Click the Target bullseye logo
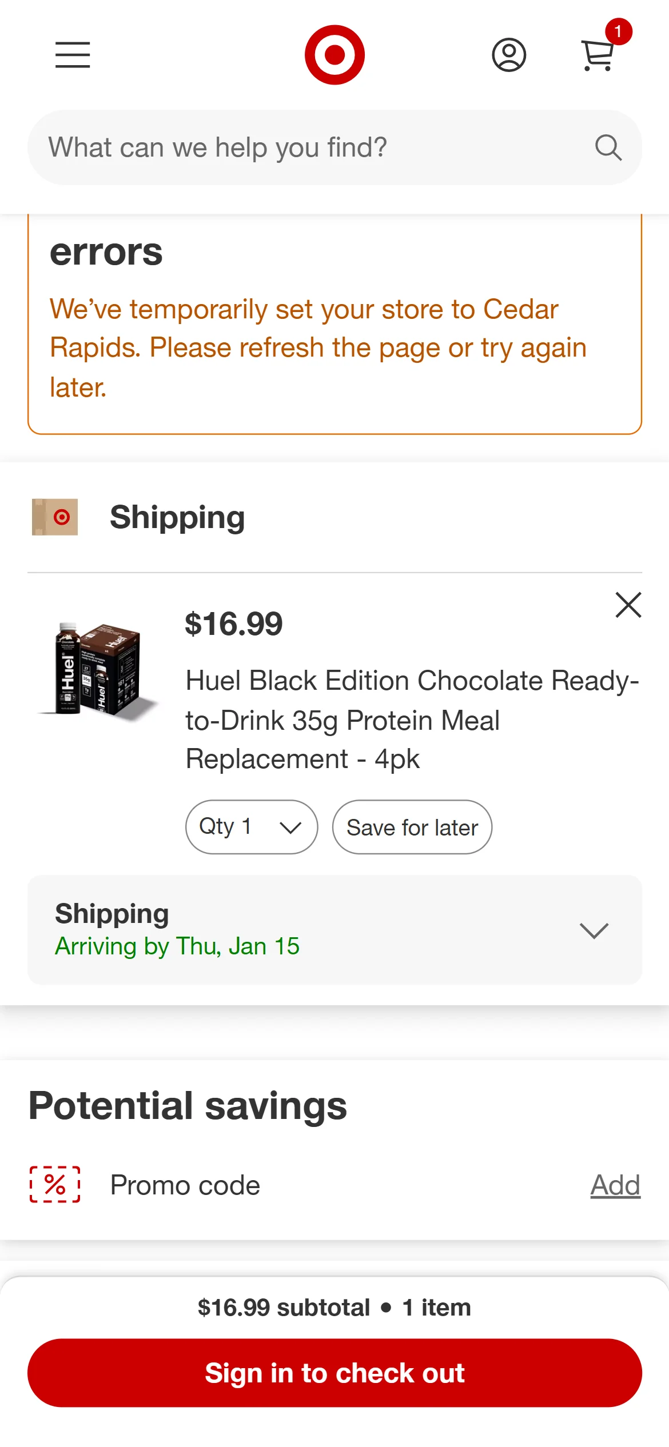The image size is (669, 1447). (334, 55)
